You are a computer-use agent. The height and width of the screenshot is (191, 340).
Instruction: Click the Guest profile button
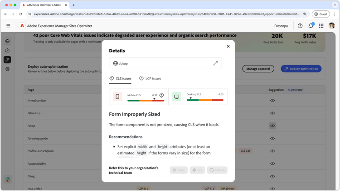click(x=321, y=14)
